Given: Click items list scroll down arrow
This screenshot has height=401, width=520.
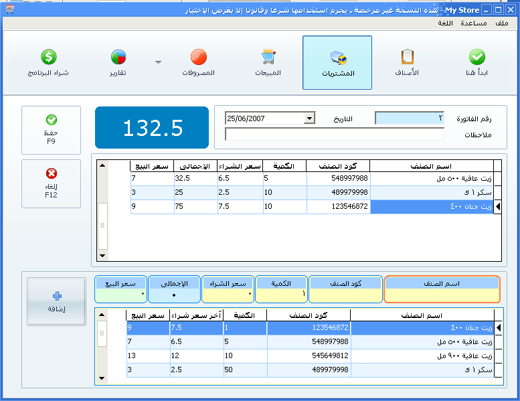Looking at the screenshot, I should (102, 378).
